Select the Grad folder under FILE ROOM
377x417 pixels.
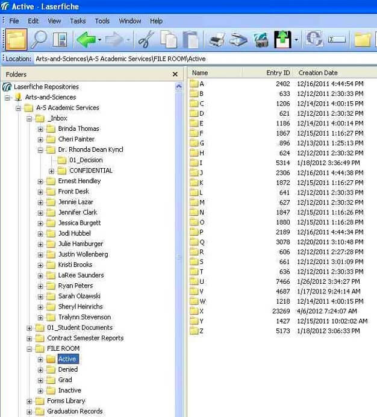tap(65, 380)
